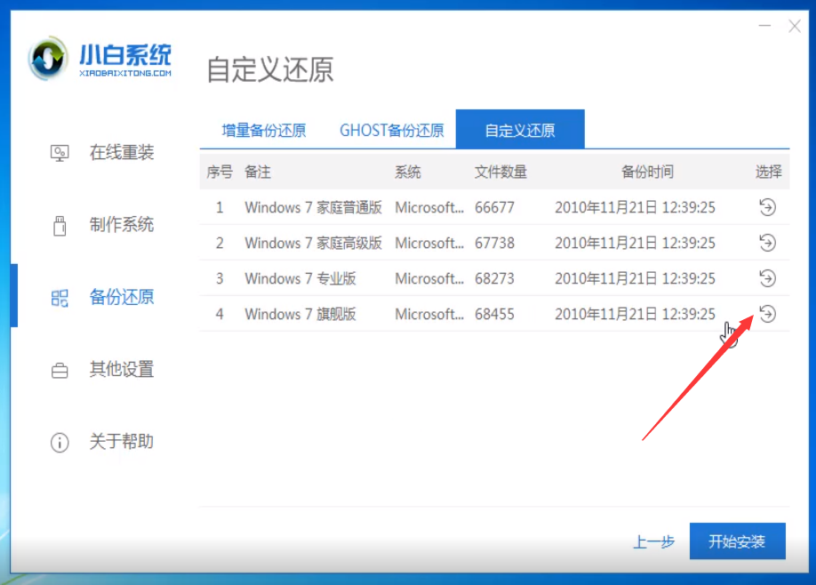This screenshot has width=816, height=585.
Task: Click restore icon for Windows 7 家庭普通版
Action: pos(767,207)
